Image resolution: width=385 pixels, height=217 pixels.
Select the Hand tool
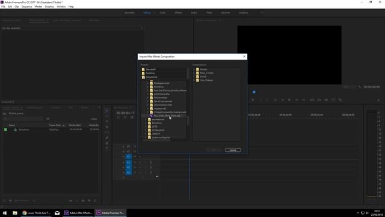(107, 143)
